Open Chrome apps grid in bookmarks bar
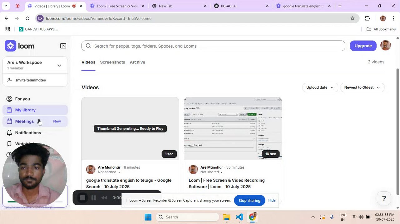Image resolution: width=400 pixels, height=224 pixels. point(7,29)
